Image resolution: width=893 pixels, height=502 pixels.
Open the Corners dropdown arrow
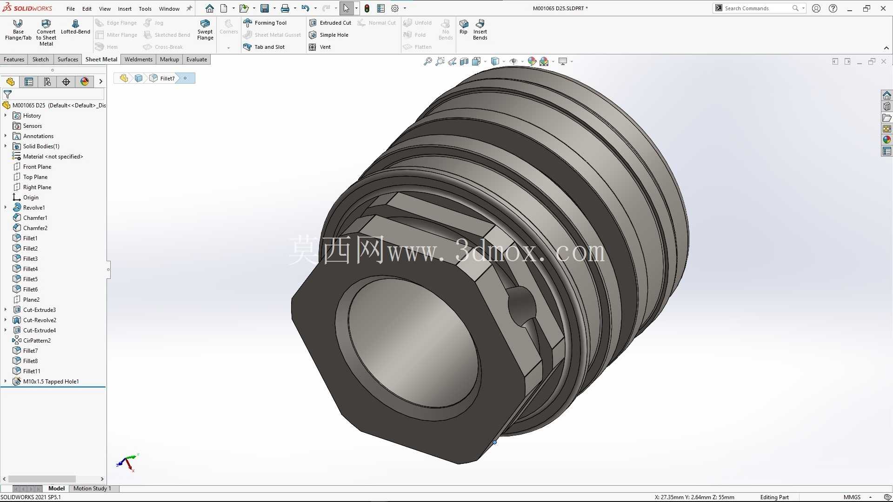pyautogui.click(x=228, y=48)
